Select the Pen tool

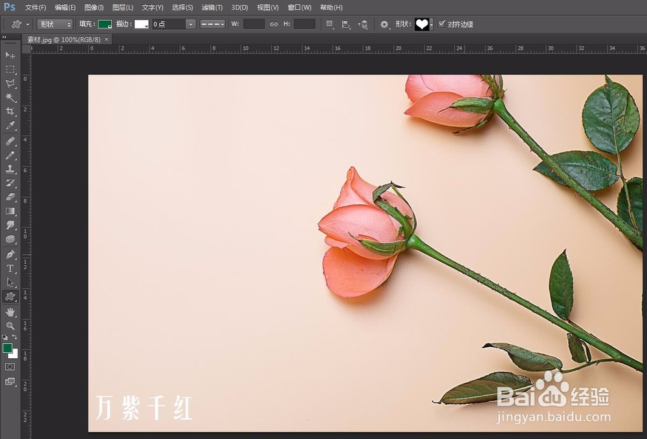(9, 254)
